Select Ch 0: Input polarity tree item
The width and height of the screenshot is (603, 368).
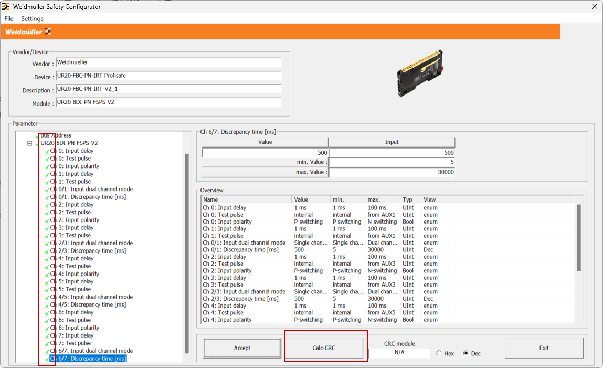[75, 166]
